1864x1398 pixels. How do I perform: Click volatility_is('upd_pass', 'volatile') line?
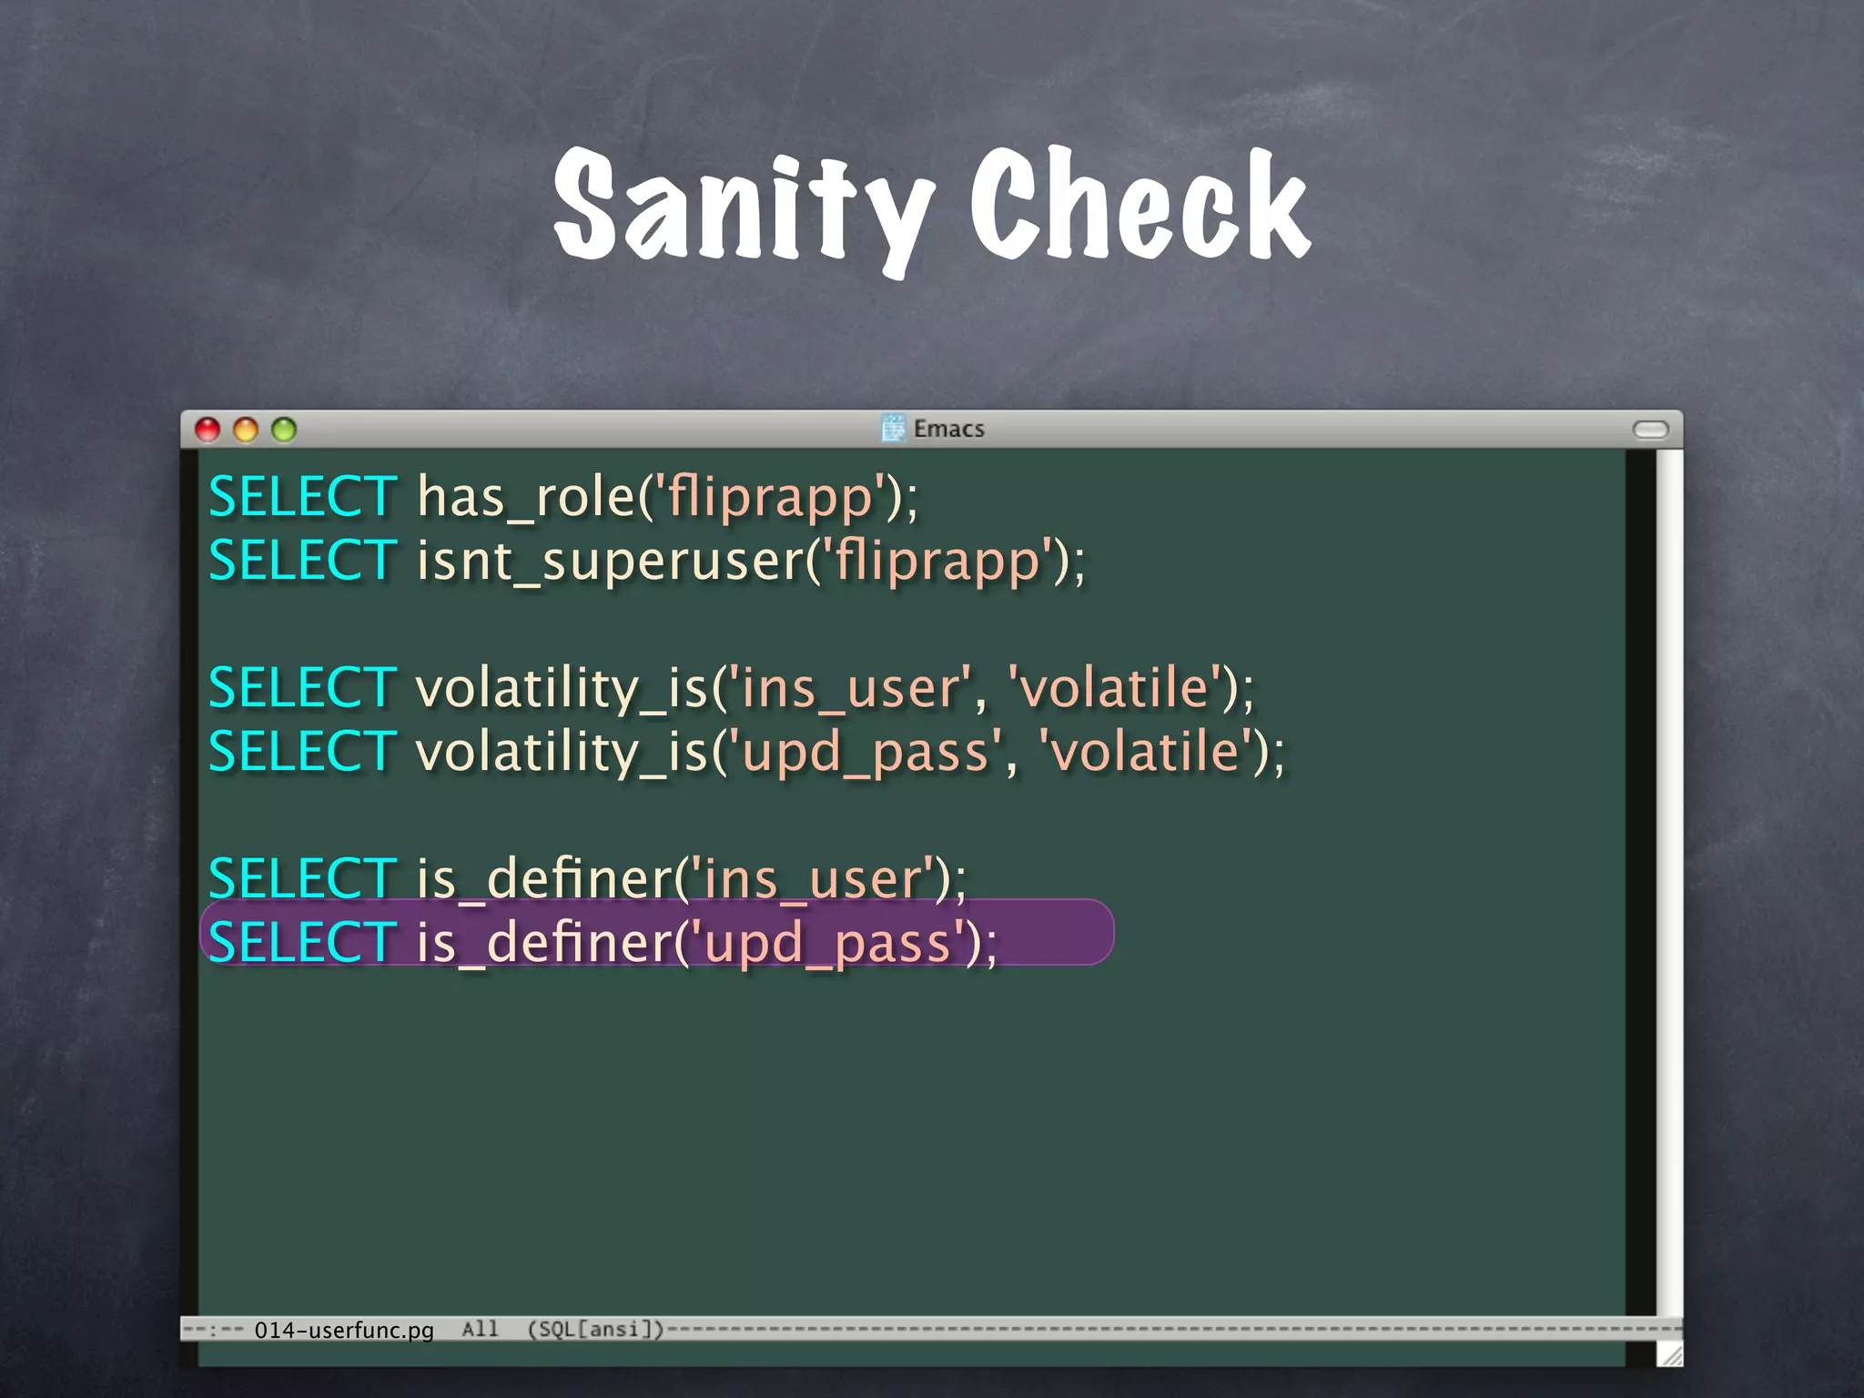coord(746,752)
